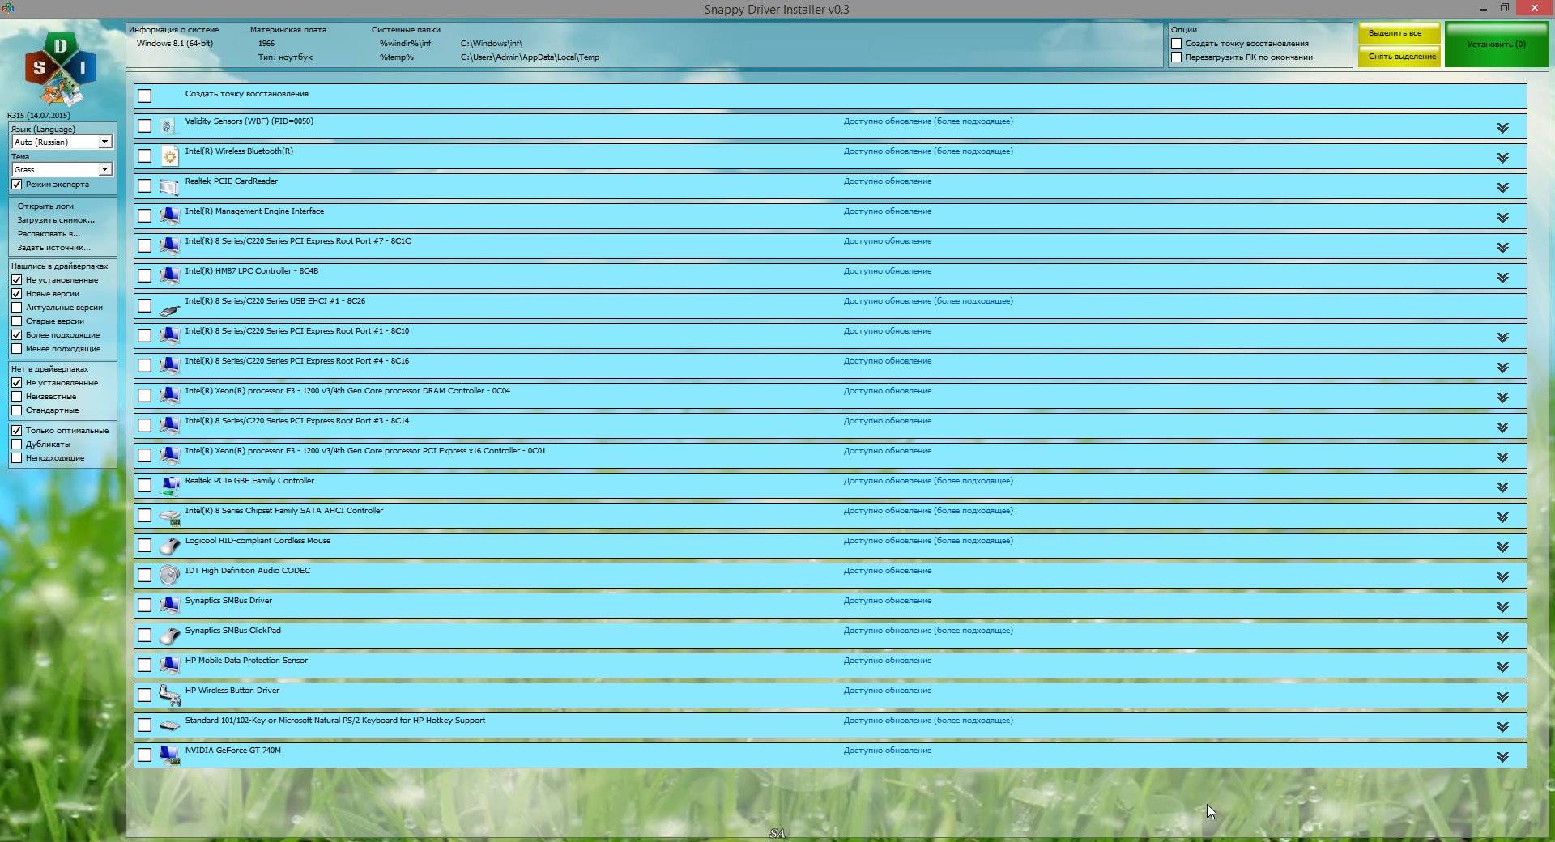Click the yellow Выделить все button
1555x842 pixels.
1399,33
